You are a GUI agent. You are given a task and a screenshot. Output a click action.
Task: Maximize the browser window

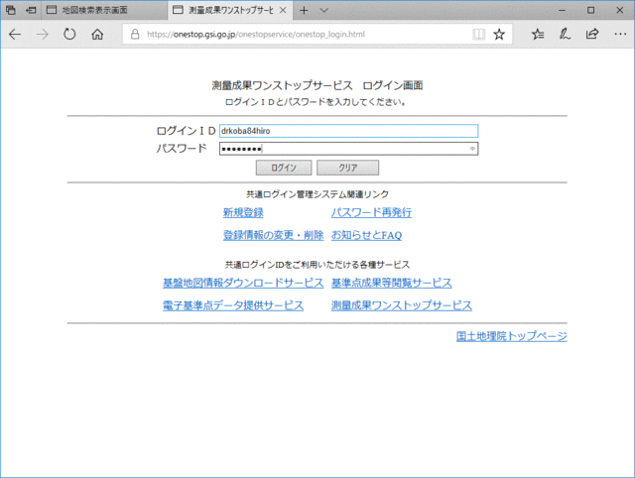591,10
